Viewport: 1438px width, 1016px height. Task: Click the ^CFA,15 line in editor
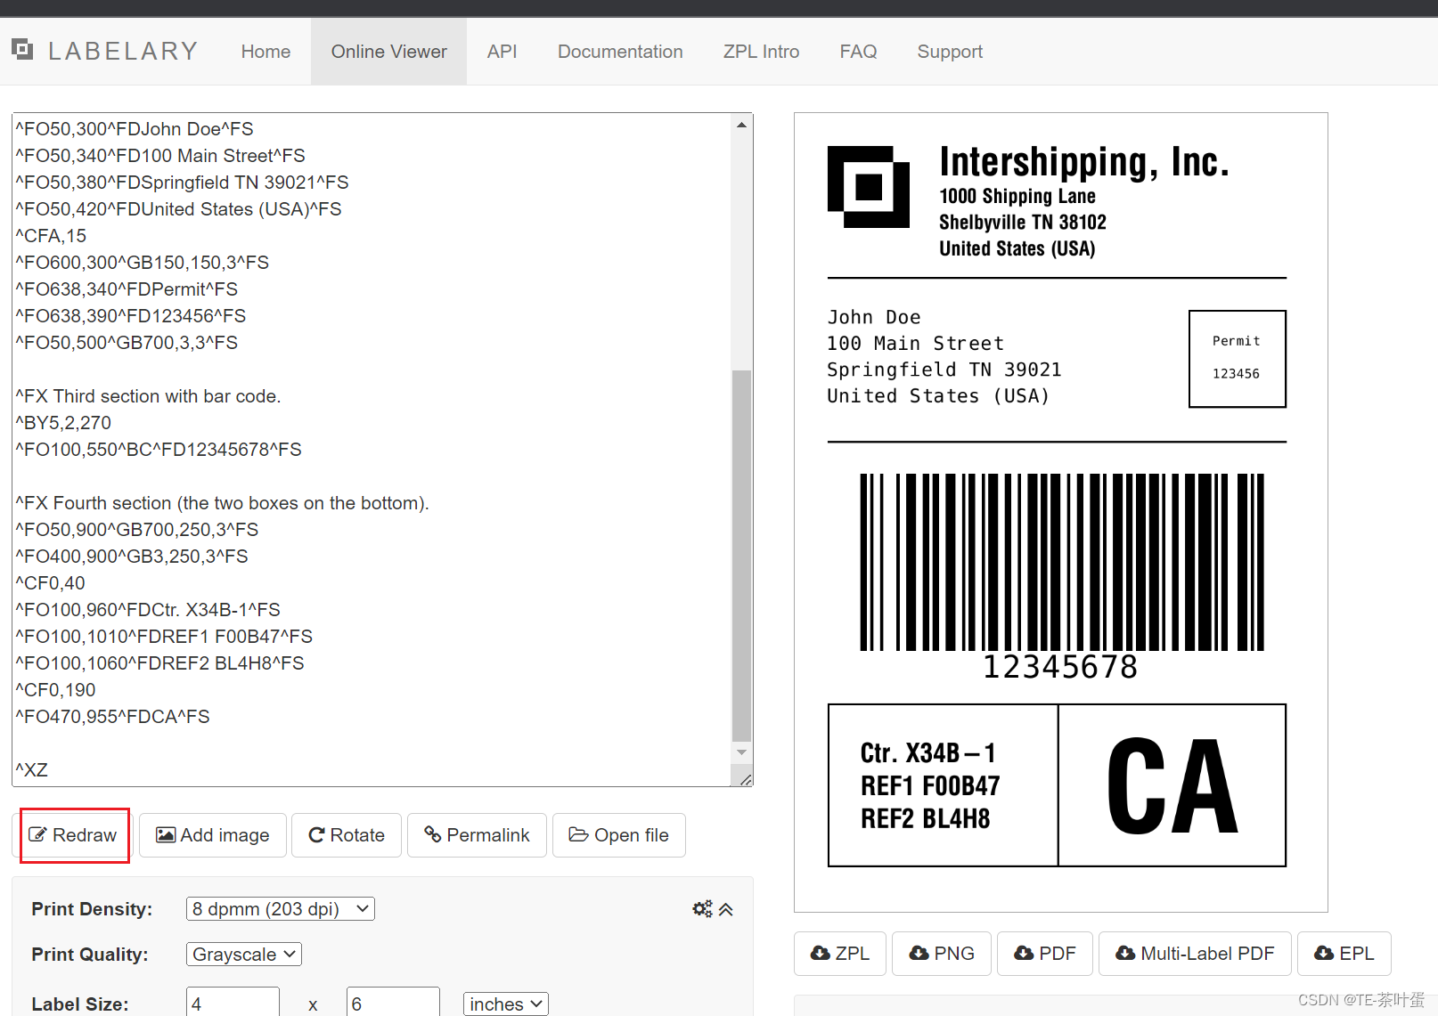coord(51,236)
